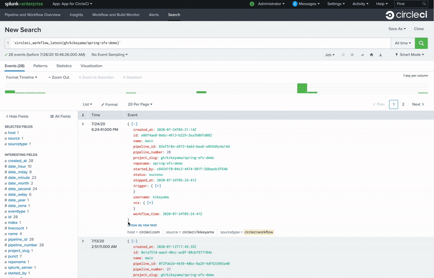
Task: Go to results page 2
Action: (x=403, y=104)
